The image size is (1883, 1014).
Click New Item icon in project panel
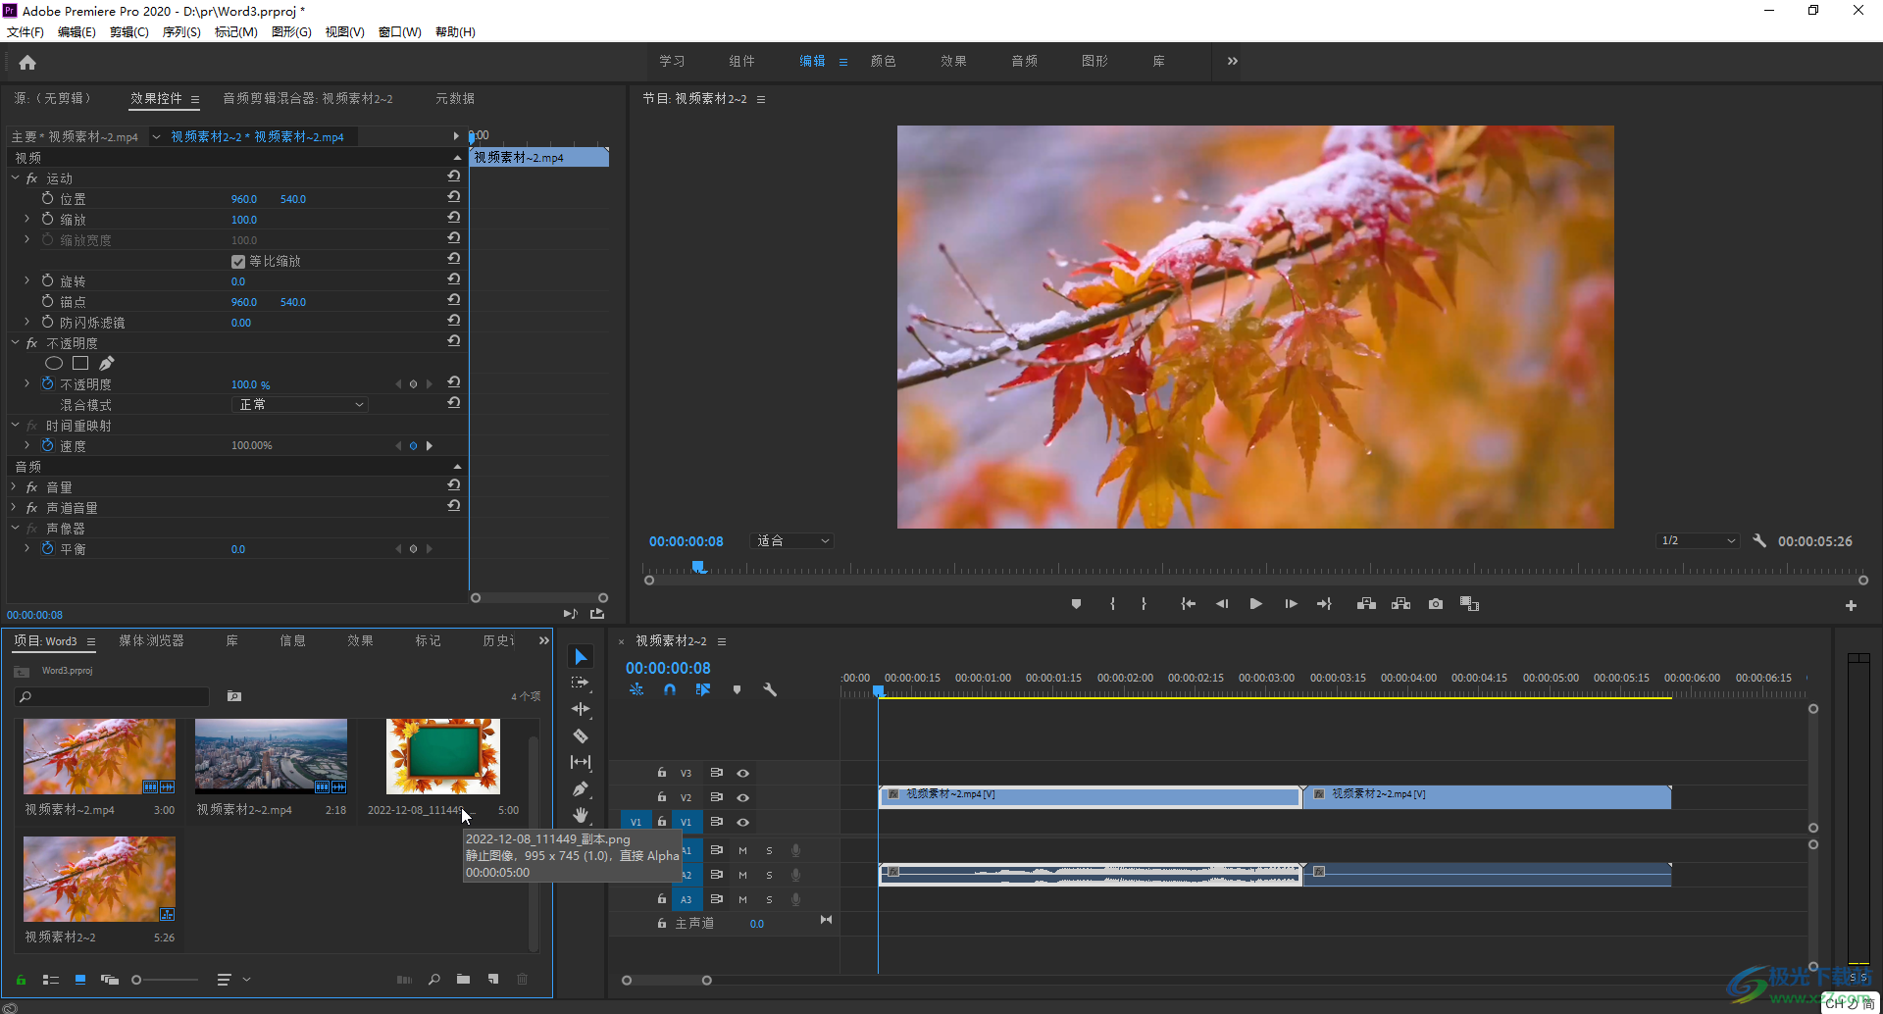[493, 979]
